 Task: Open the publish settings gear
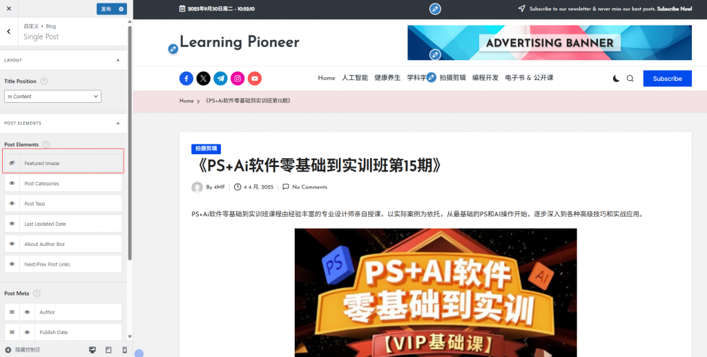[x=121, y=9]
